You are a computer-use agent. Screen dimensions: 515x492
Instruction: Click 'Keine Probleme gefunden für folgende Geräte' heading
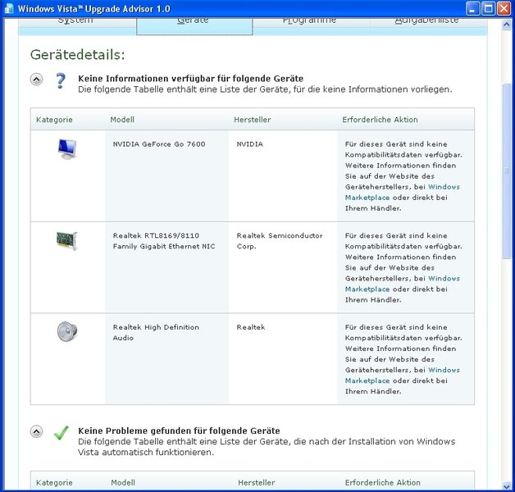(x=179, y=430)
